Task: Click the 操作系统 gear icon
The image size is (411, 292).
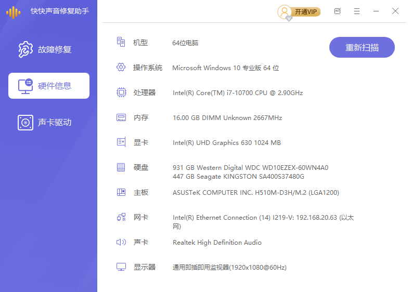Action: coord(121,67)
